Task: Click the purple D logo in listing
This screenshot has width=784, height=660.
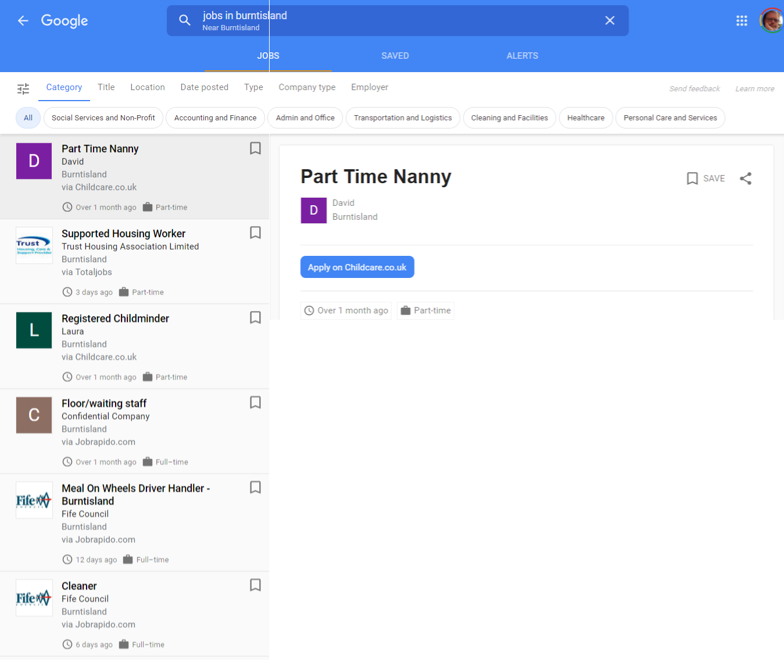Action: [34, 161]
